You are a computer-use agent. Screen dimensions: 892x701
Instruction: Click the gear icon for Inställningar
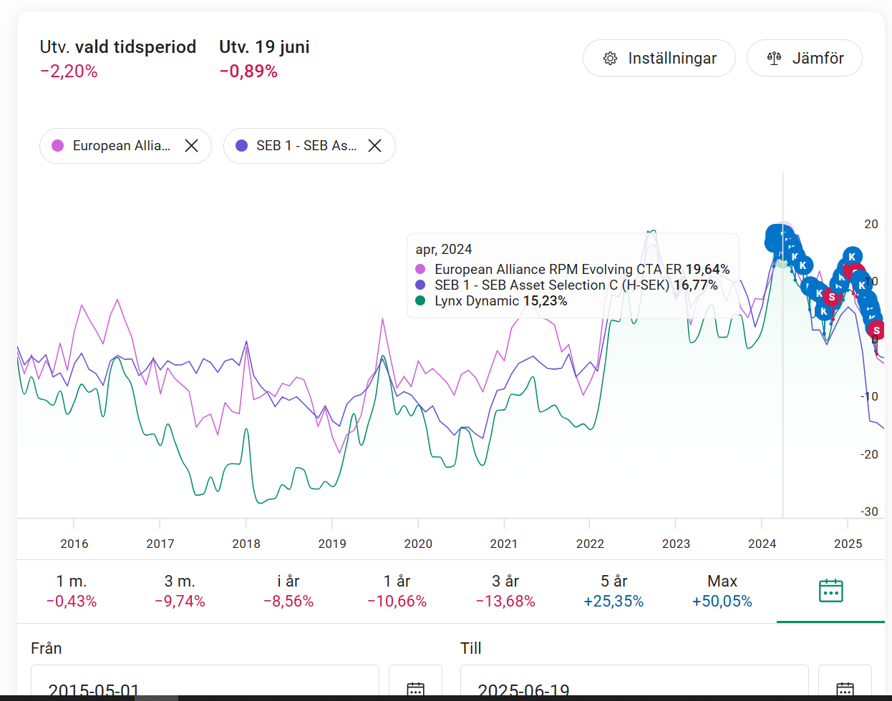click(610, 59)
